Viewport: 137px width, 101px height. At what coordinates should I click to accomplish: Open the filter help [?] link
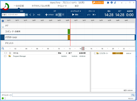tap(10, 95)
